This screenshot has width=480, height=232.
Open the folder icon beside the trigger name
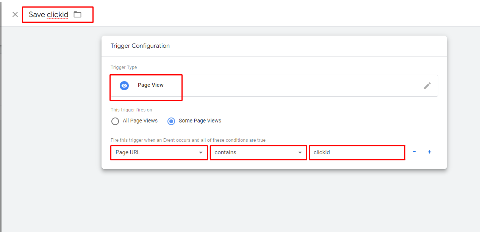78,14
